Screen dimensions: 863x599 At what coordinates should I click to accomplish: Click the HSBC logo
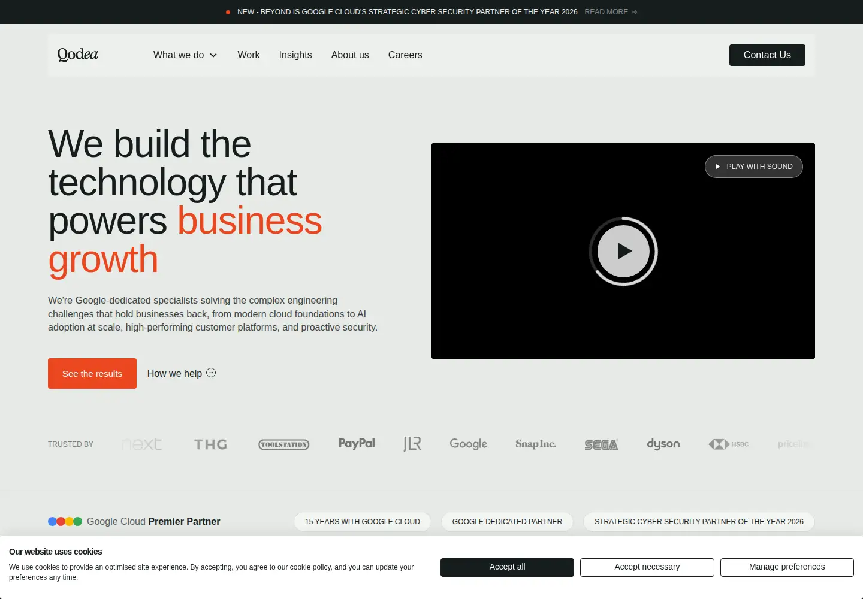729,444
